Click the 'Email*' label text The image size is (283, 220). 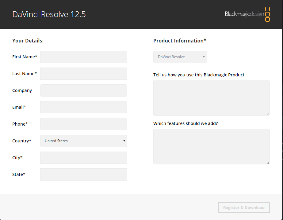coord(19,107)
